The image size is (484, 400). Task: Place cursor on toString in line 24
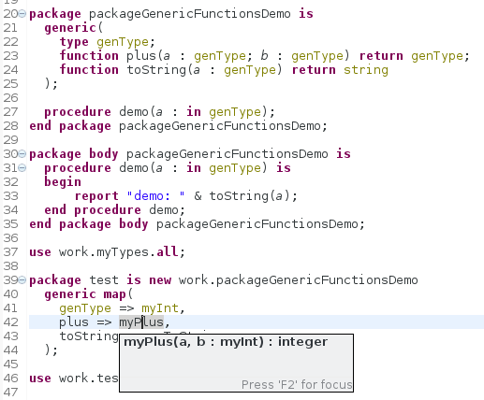point(156,70)
